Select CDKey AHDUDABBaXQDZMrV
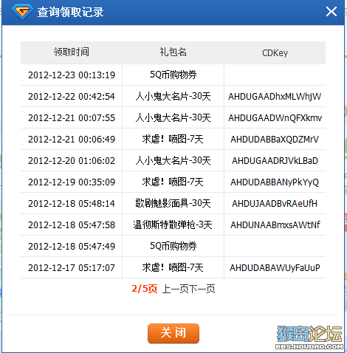 275,140
